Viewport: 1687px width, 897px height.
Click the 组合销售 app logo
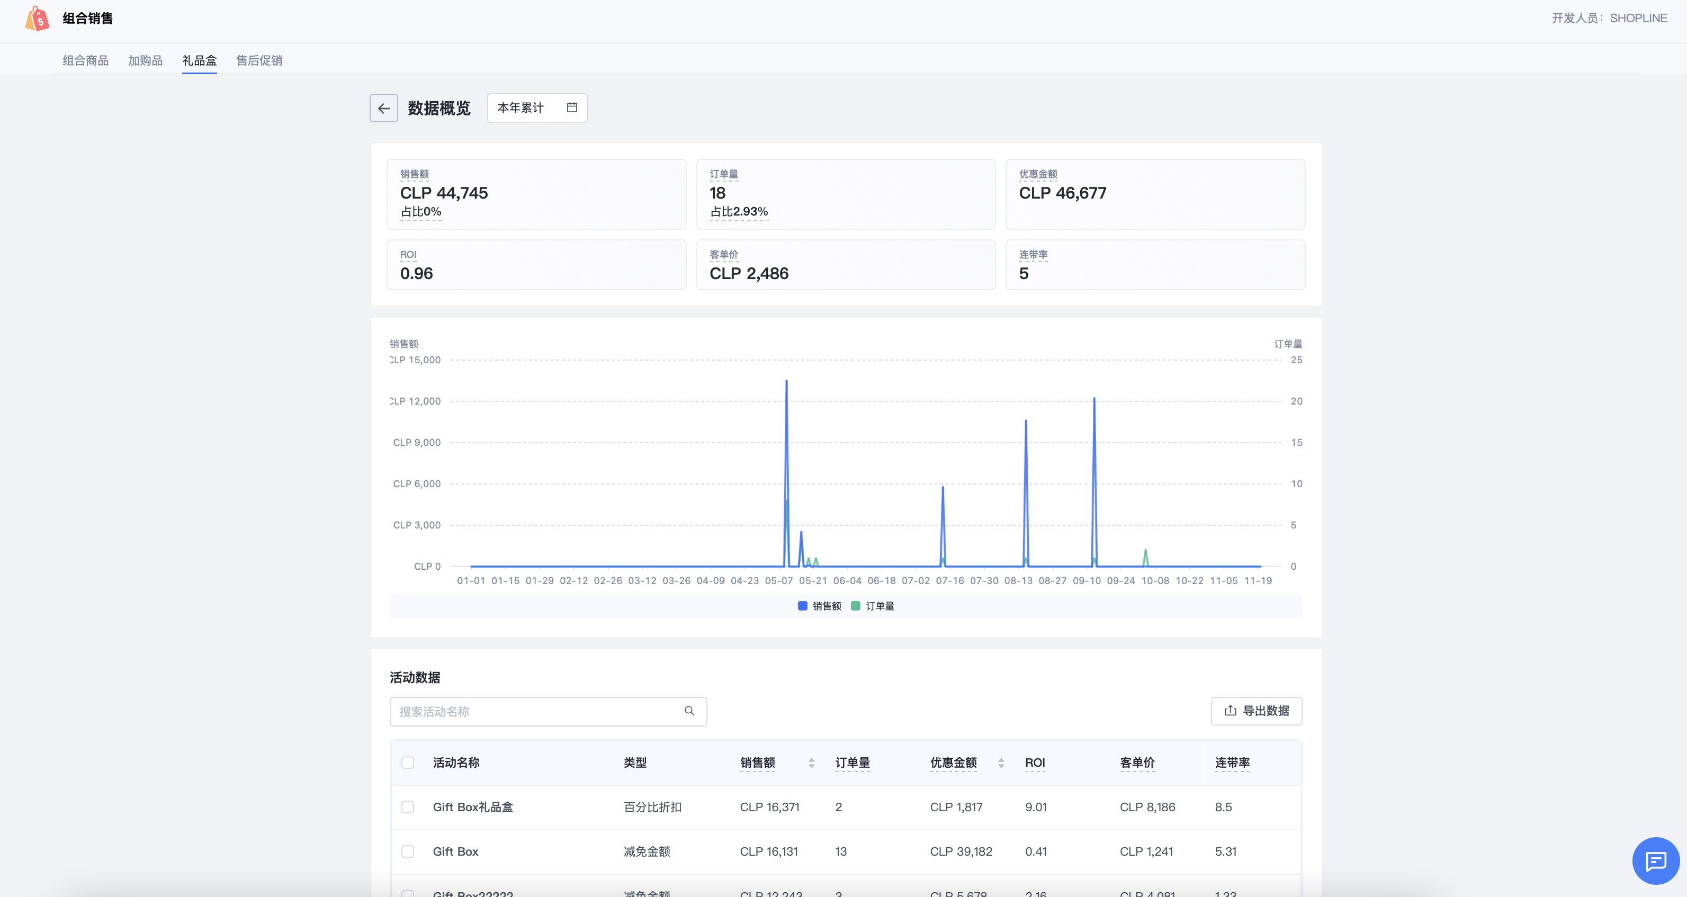coord(37,19)
